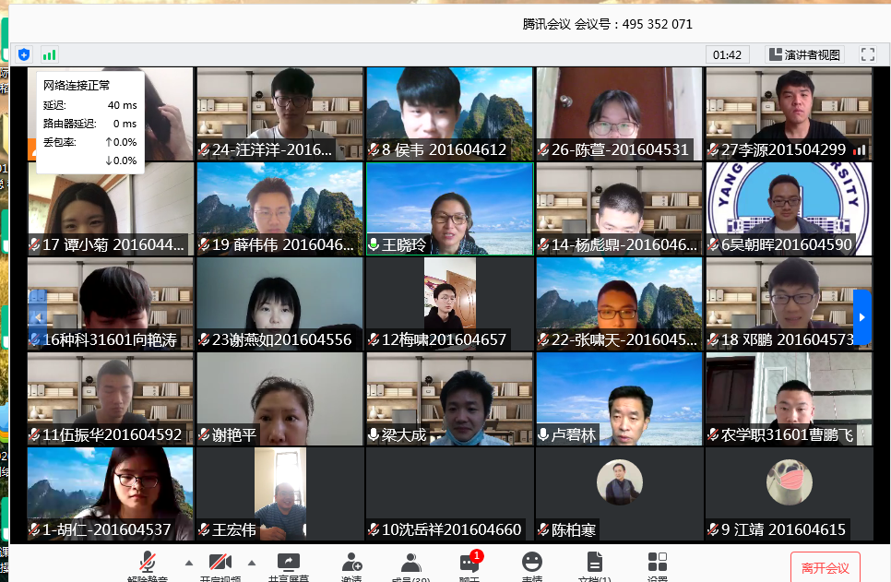The height and width of the screenshot is (582, 891).
Task: Enter fullscreen mode using top-right icon
Action: [867, 54]
